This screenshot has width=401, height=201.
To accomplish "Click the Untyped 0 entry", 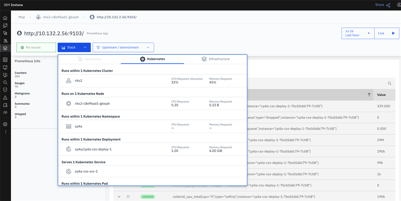I will tap(20, 116).
